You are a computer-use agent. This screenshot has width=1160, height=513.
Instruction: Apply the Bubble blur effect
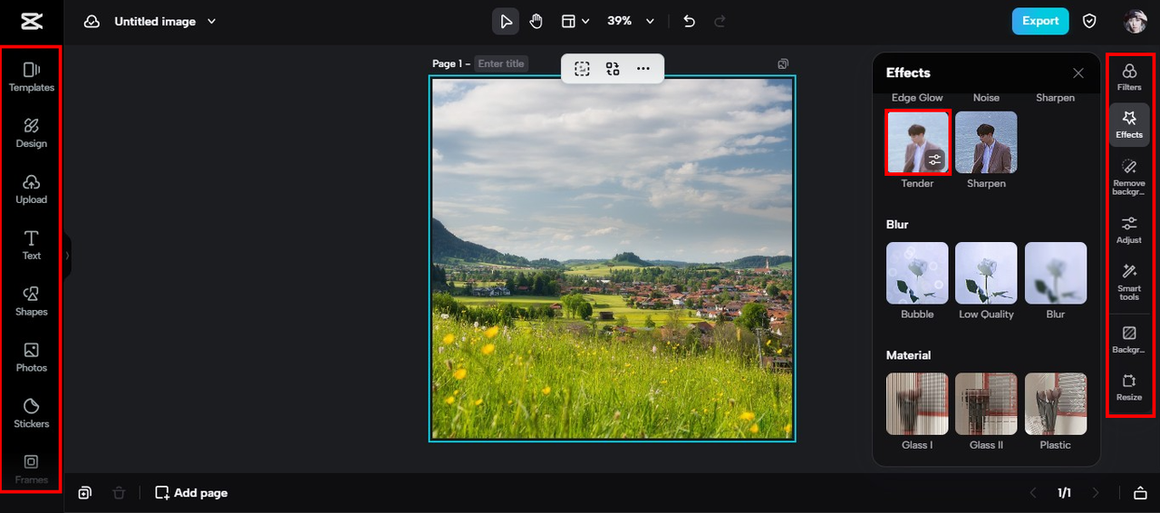coord(917,273)
